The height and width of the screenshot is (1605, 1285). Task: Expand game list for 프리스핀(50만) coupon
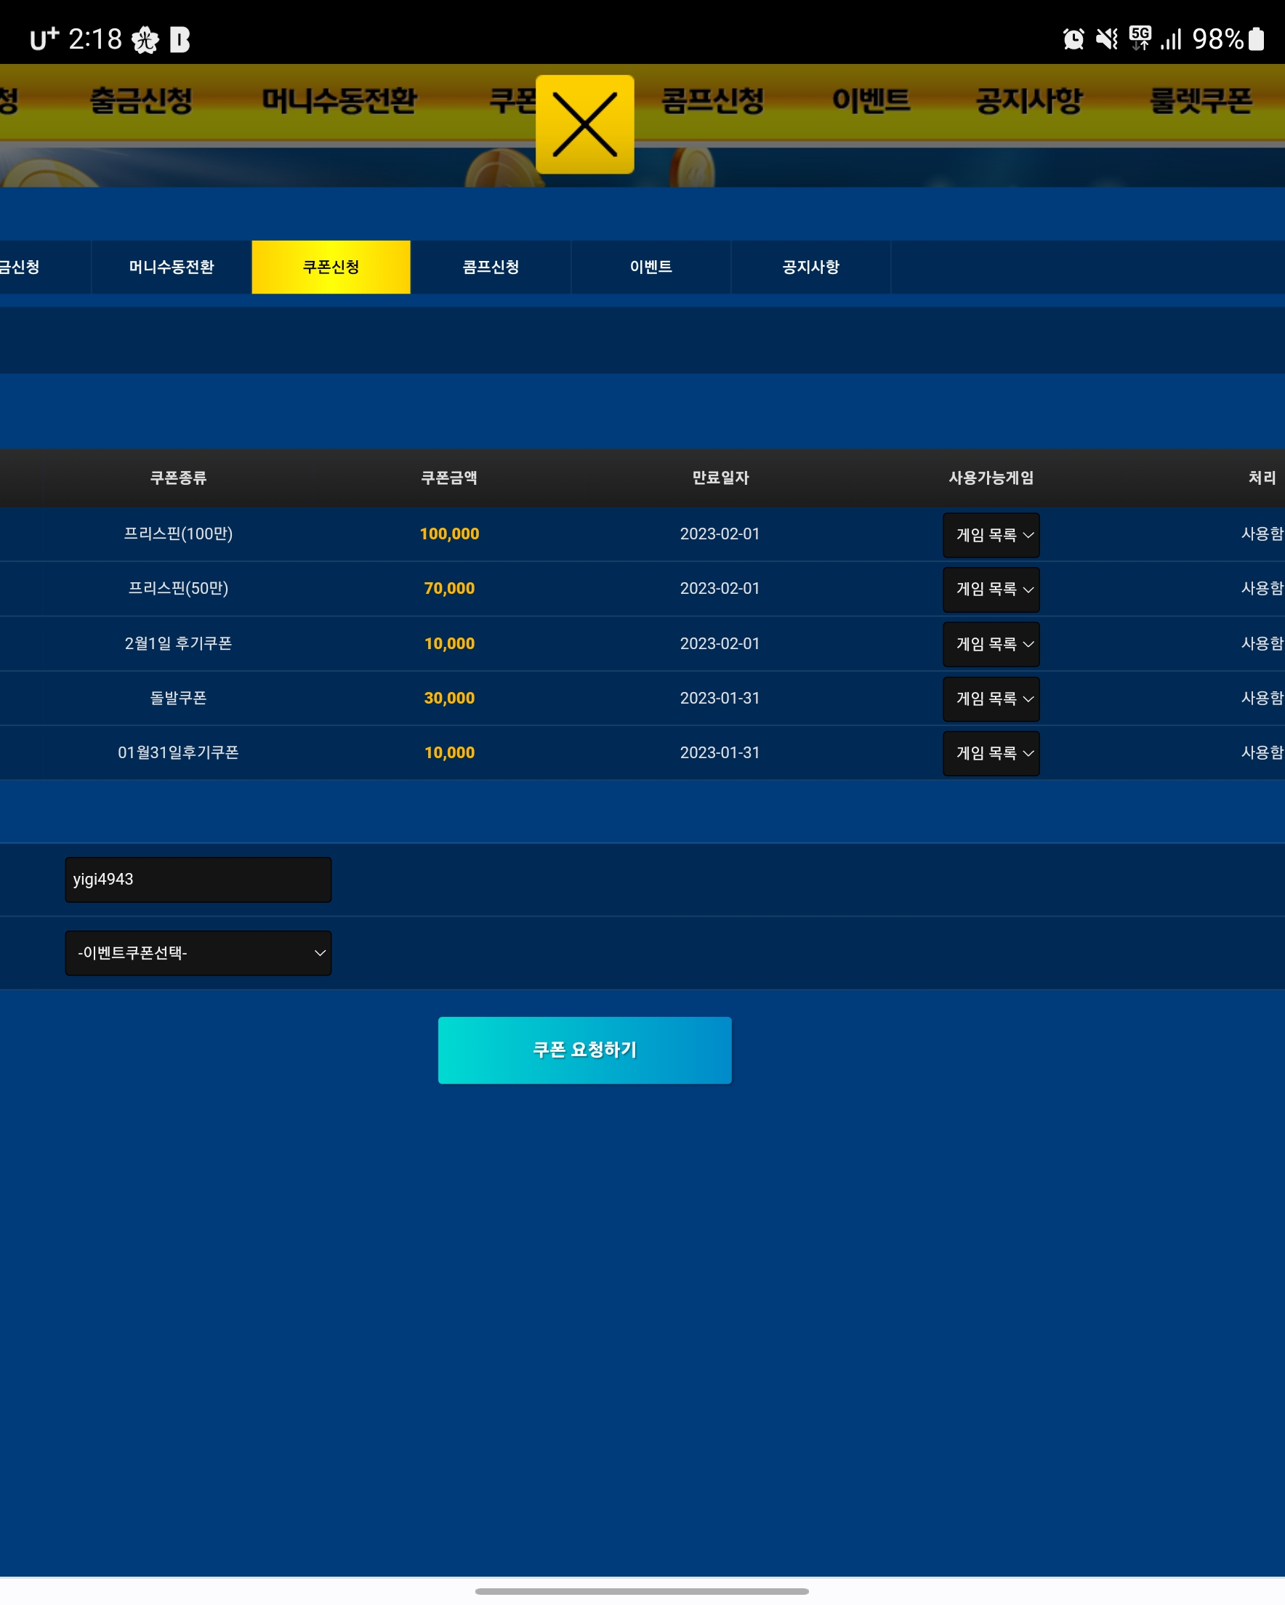(991, 590)
